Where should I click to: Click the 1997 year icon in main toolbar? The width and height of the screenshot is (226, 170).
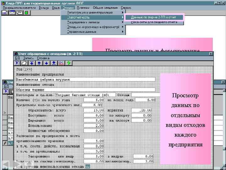coord(19,13)
